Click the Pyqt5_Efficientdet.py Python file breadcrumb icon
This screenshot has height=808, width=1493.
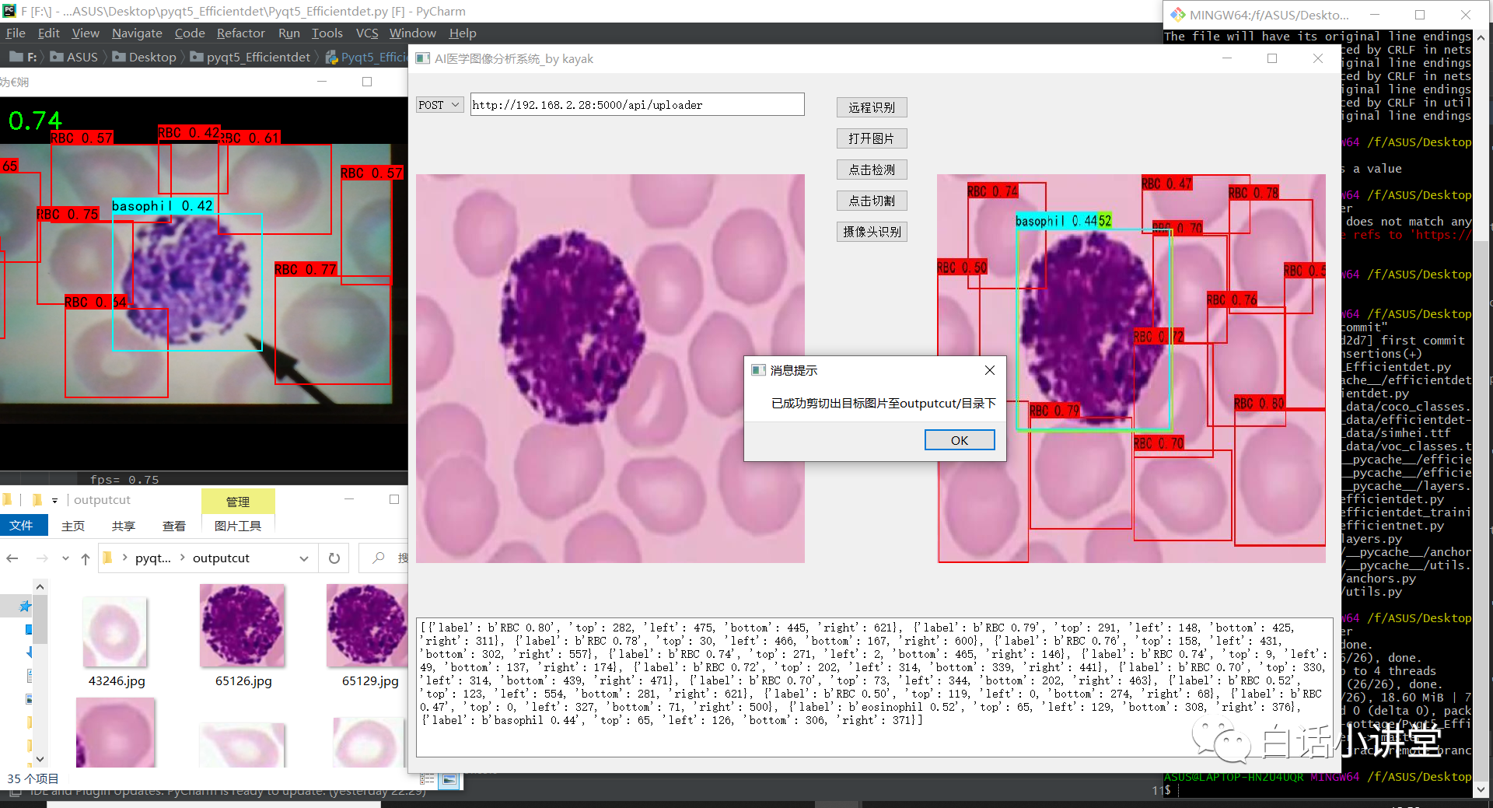coord(332,57)
